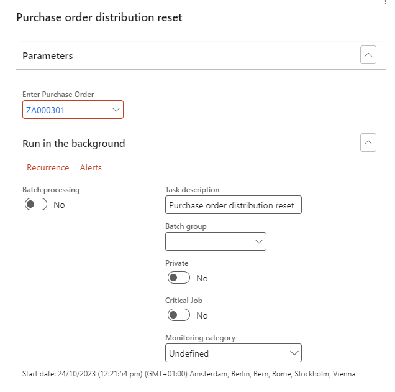Click the Task description text field
Image resolution: width=395 pixels, height=392 pixels.
[233, 205]
